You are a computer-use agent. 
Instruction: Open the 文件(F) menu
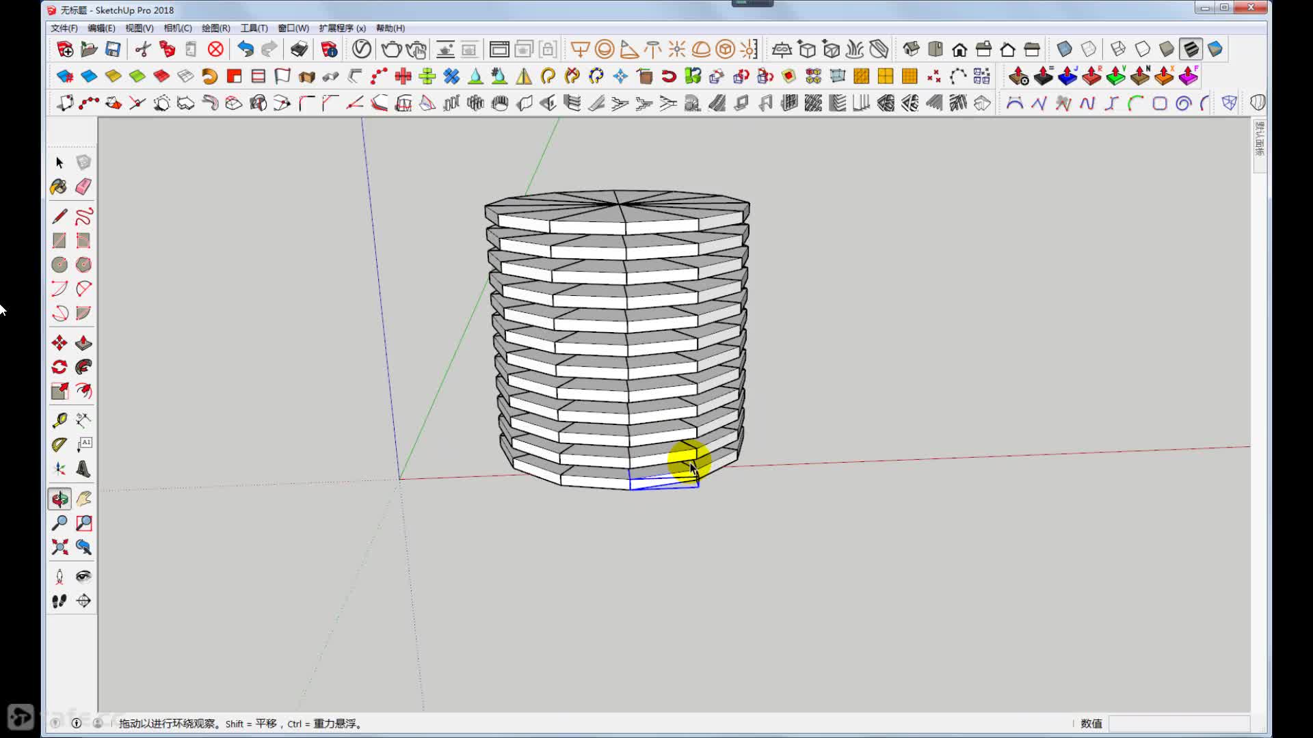tap(64, 28)
